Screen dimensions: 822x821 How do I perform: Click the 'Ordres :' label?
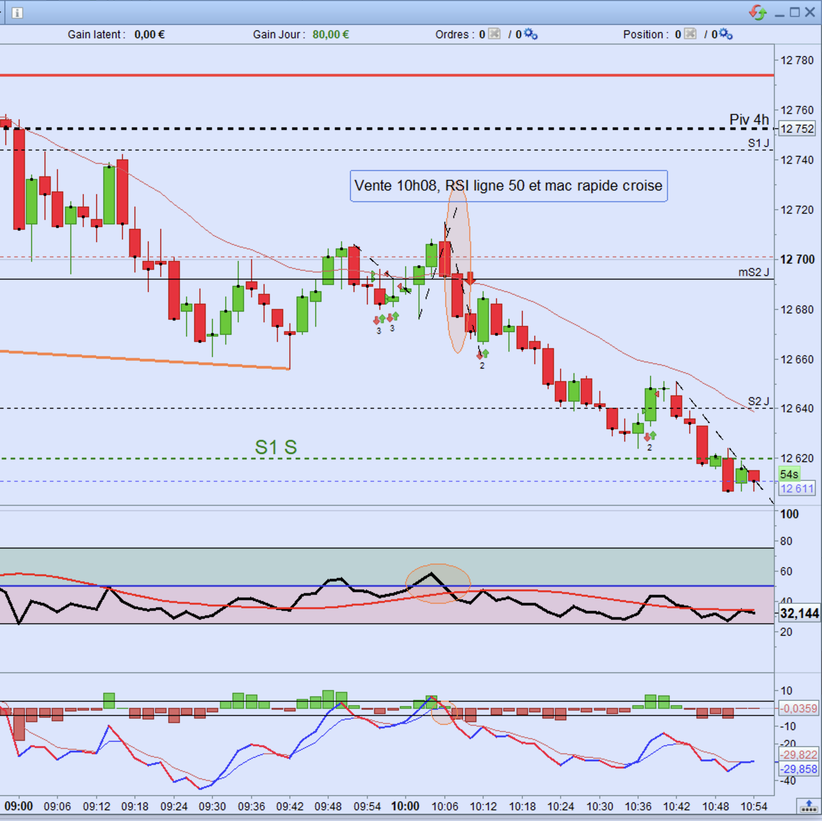coord(455,34)
